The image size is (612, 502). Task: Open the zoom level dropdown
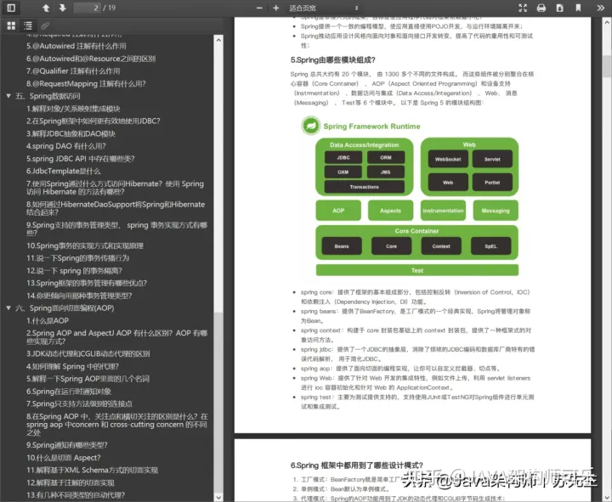pyautogui.click(x=324, y=8)
